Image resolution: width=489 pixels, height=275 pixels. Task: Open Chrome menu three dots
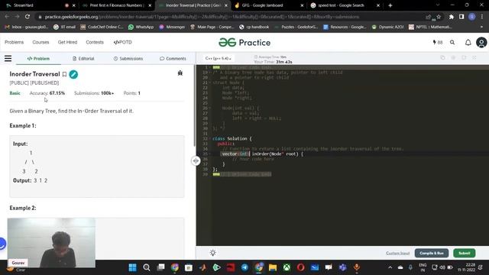482,17
